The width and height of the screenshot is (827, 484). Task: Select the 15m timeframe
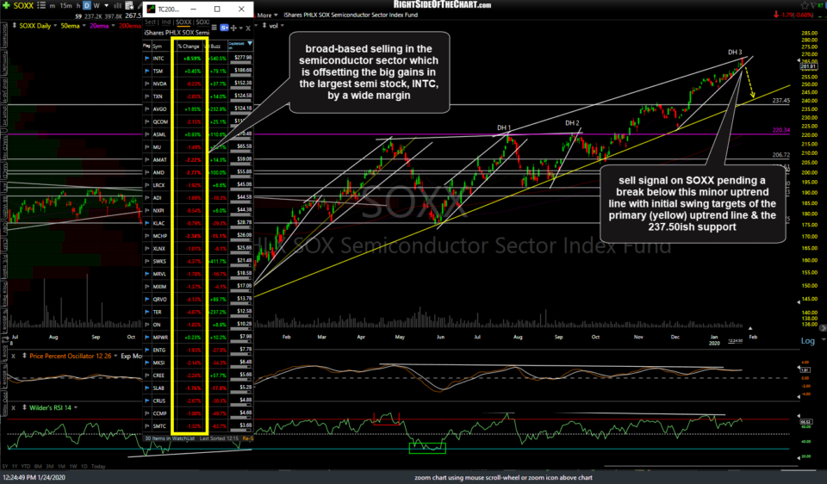tap(65, 5)
